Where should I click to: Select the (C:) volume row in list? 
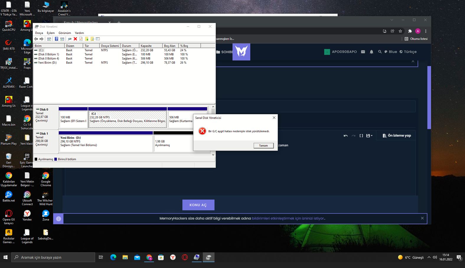click(124, 50)
